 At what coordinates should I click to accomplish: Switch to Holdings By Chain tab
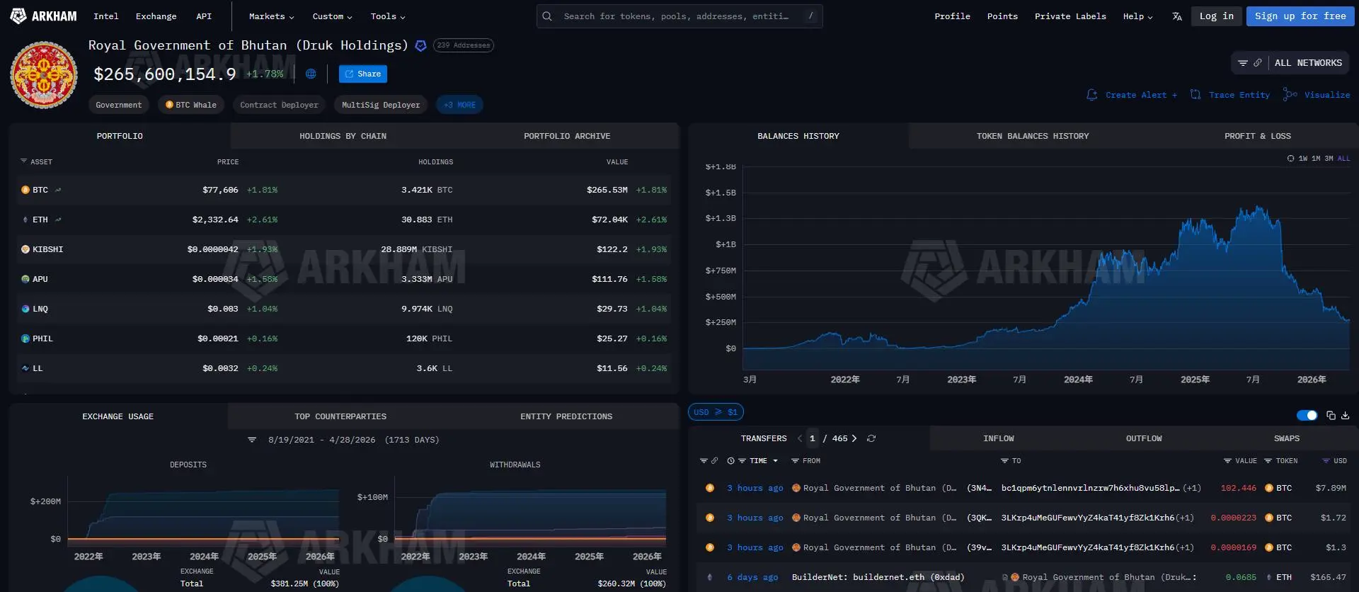pos(343,136)
